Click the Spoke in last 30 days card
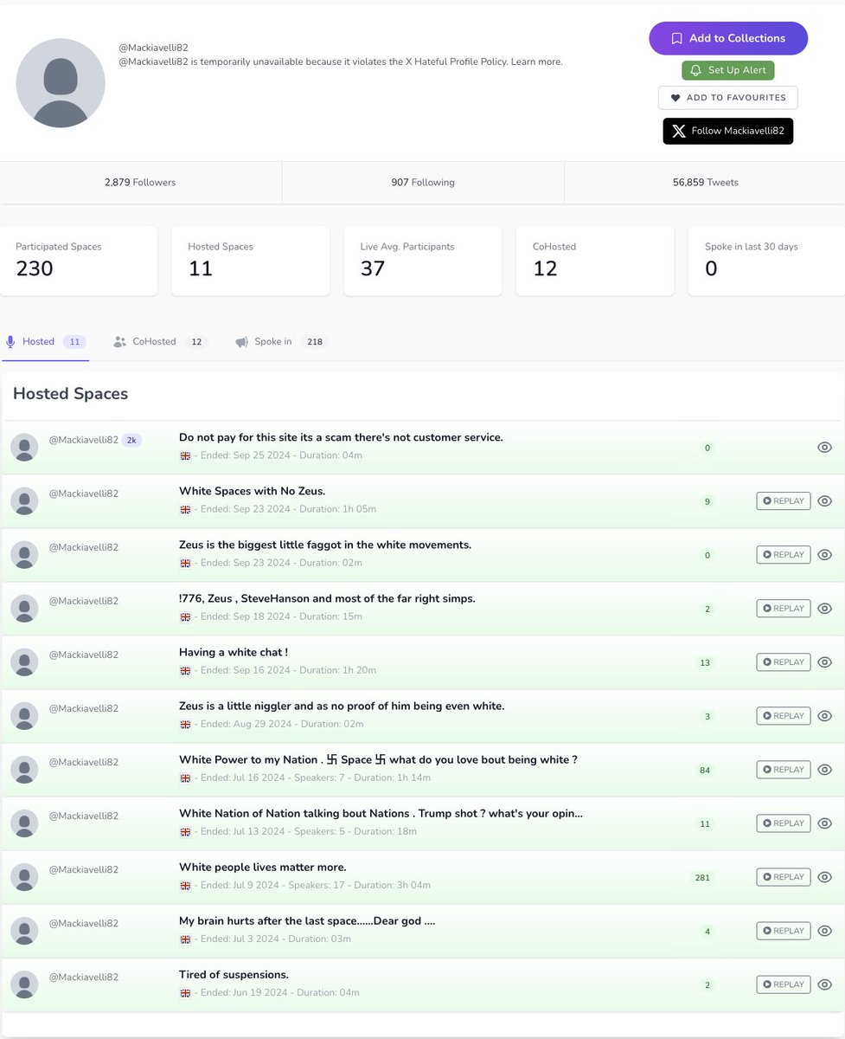The height and width of the screenshot is (1039, 845). point(766,261)
